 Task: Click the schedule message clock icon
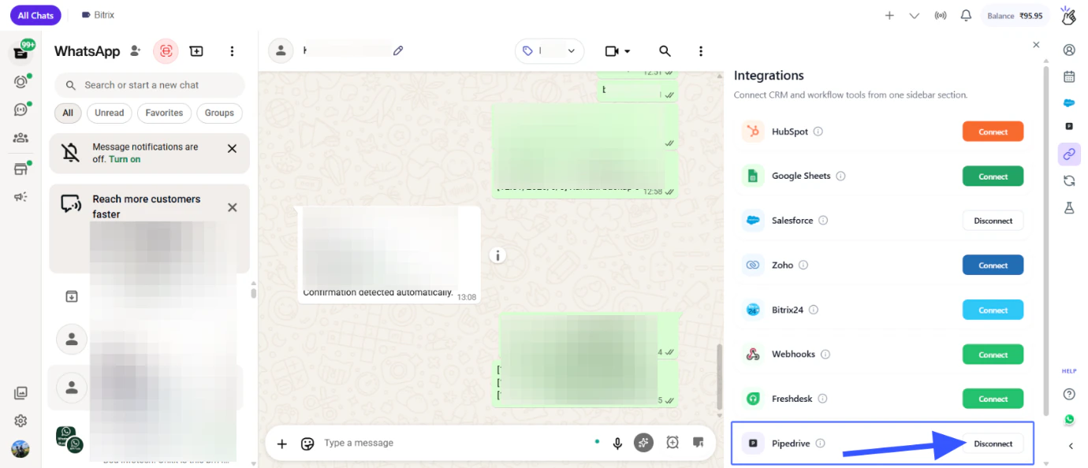[x=672, y=443]
